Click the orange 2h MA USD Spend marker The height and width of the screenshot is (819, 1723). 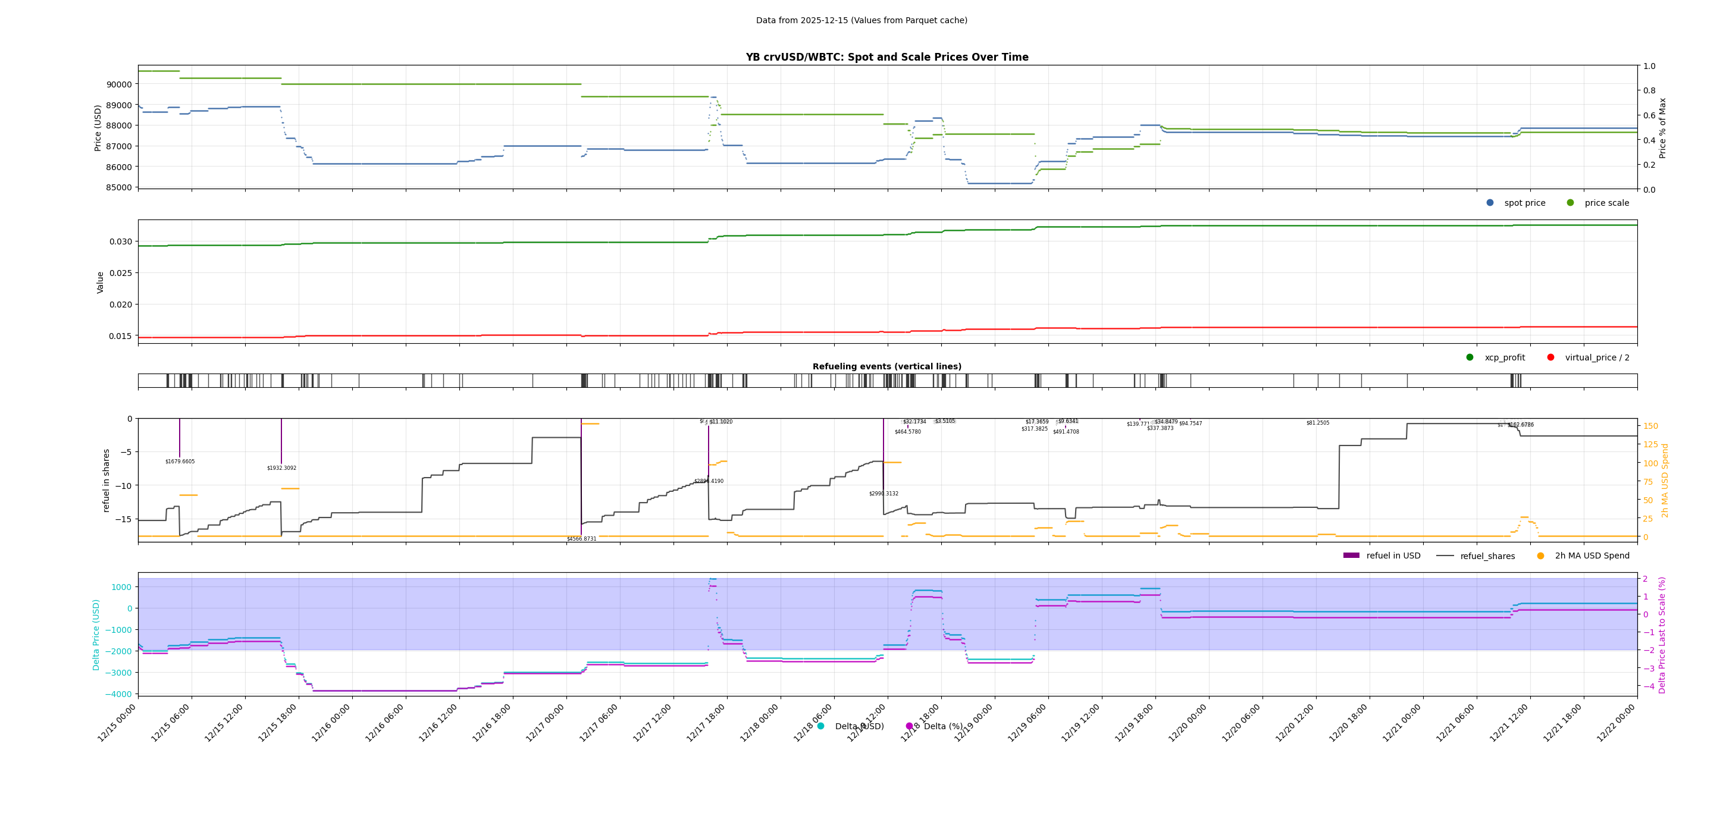(1540, 556)
